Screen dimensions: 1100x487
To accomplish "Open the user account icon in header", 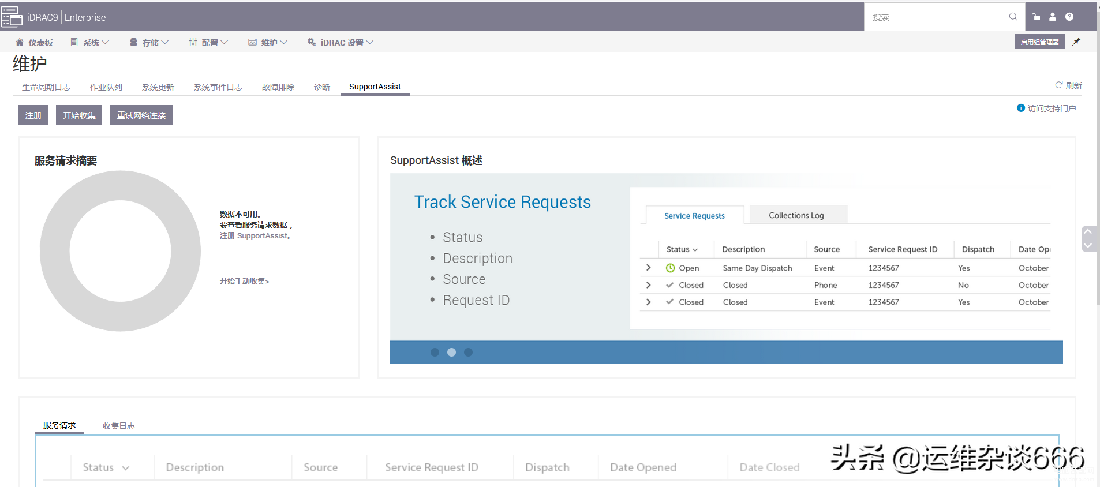I will click(1053, 17).
